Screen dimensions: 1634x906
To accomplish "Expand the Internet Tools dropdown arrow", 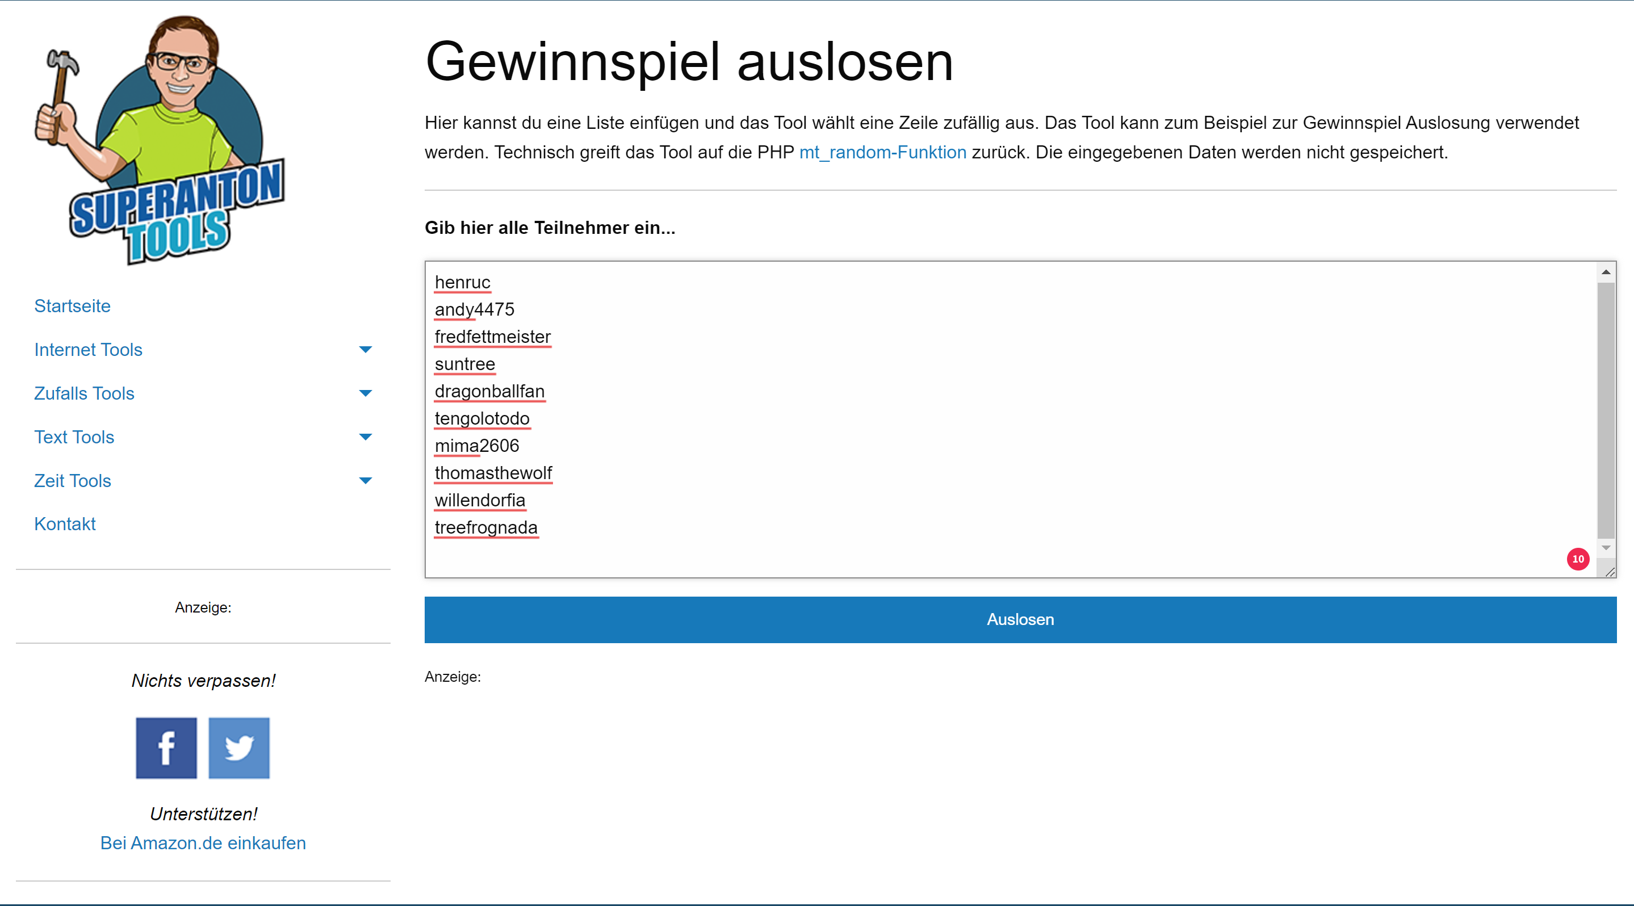I will click(366, 349).
